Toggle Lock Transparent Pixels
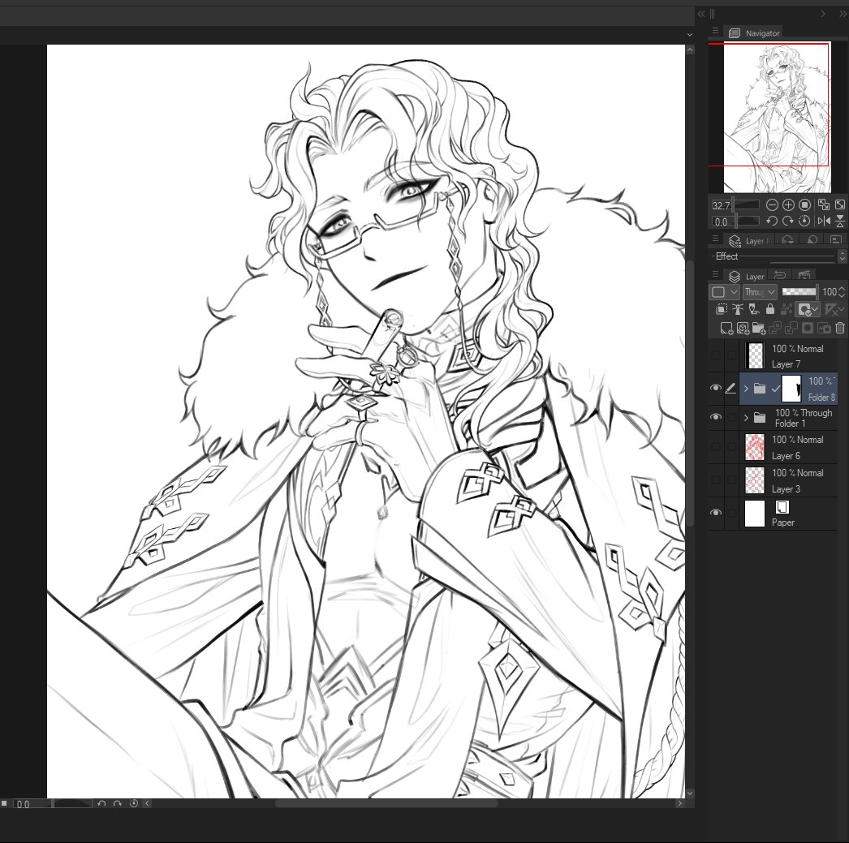This screenshot has width=849, height=843. (x=787, y=309)
